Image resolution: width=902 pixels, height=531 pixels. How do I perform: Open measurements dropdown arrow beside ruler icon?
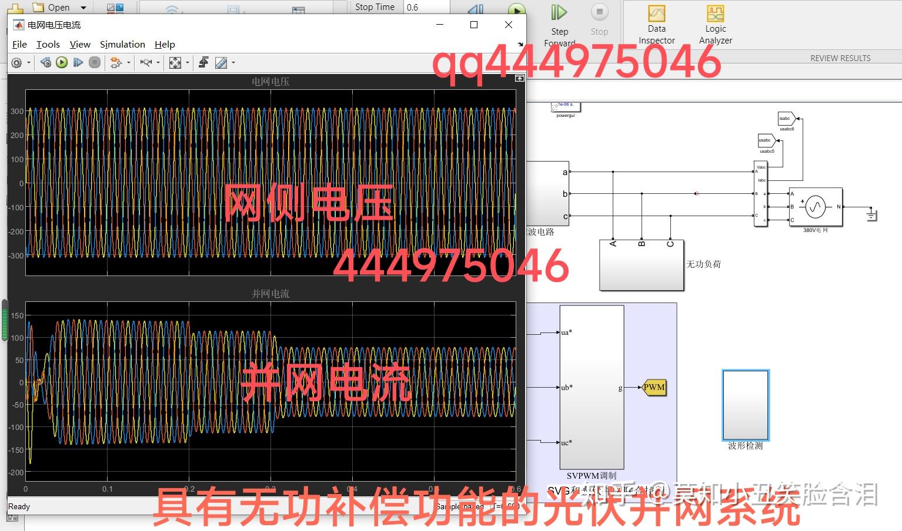pos(233,63)
